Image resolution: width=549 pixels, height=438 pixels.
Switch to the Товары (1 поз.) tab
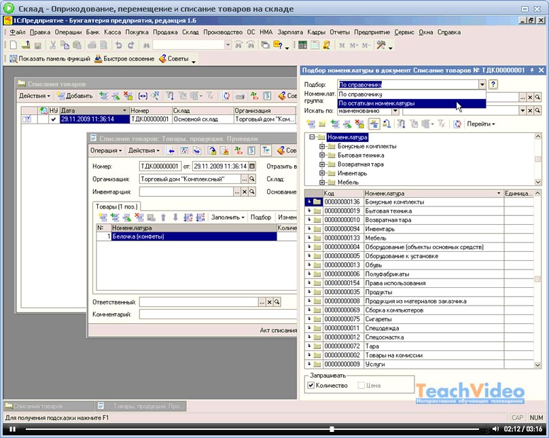pyautogui.click(x=117, y=206)
